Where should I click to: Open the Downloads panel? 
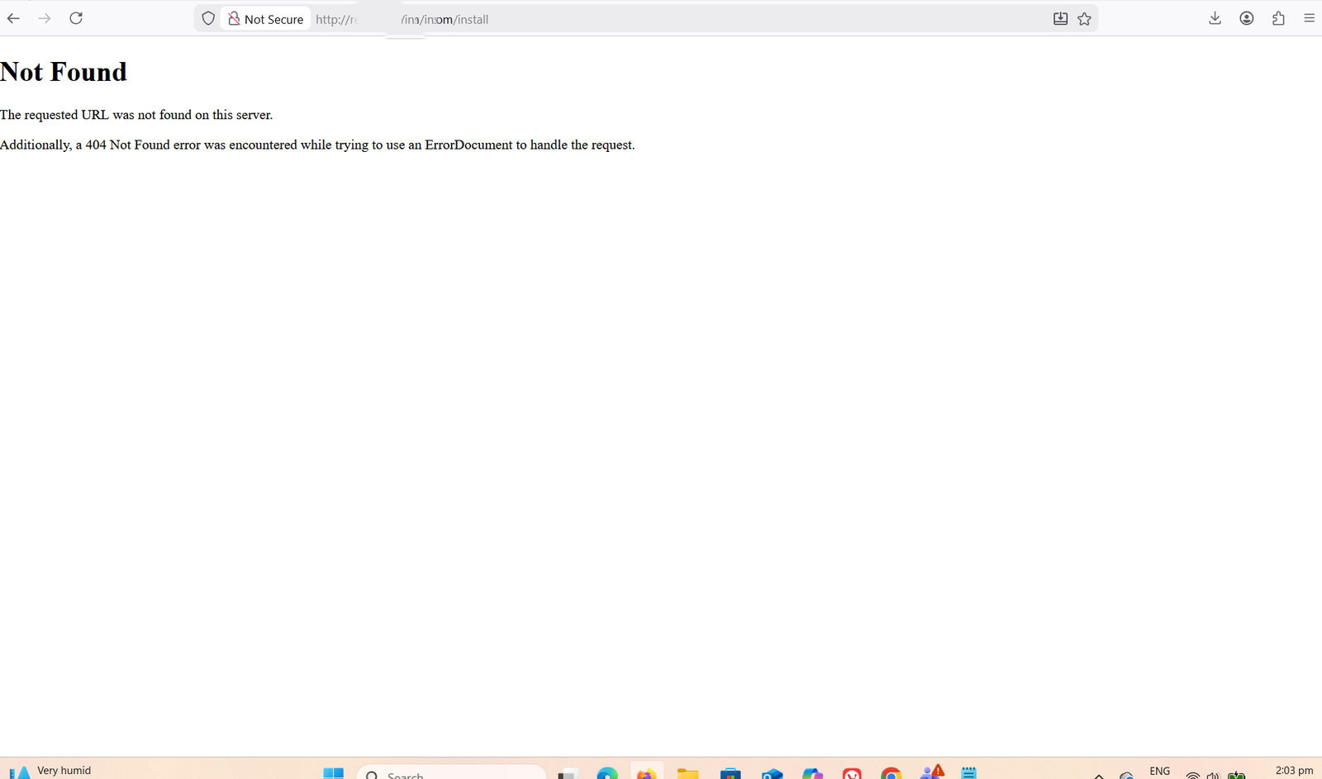coord(1215,18)
